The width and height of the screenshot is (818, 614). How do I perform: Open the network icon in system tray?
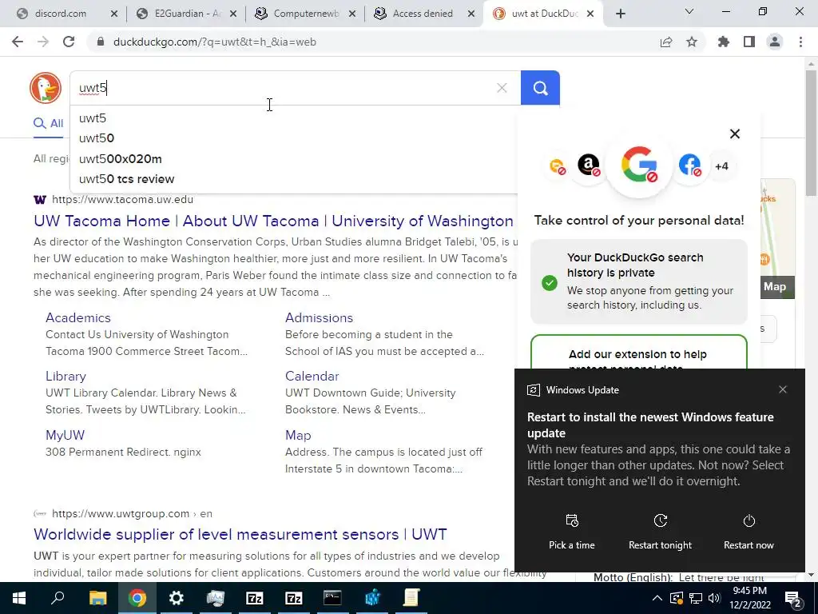click(696, 598)
